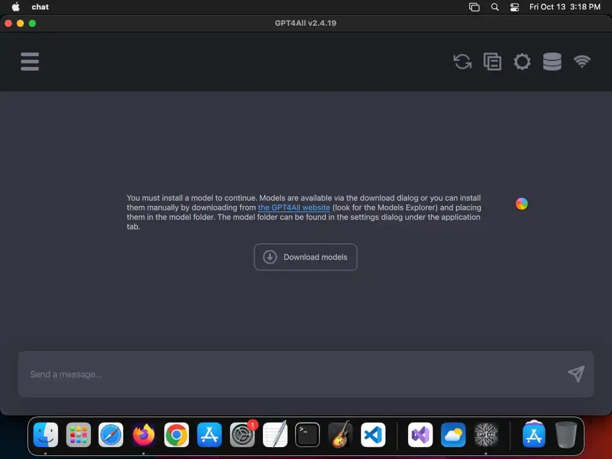This screenshot has width=612, height=459.
Task: Click the date and time in menu bar
Action: pos(565,7)
